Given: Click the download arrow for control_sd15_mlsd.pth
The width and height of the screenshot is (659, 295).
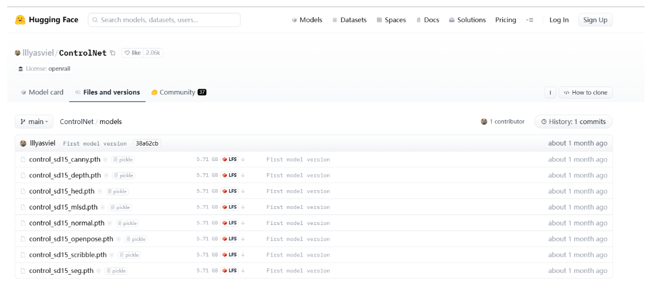Looking at the screenshot, I should (x=243, y=207).
